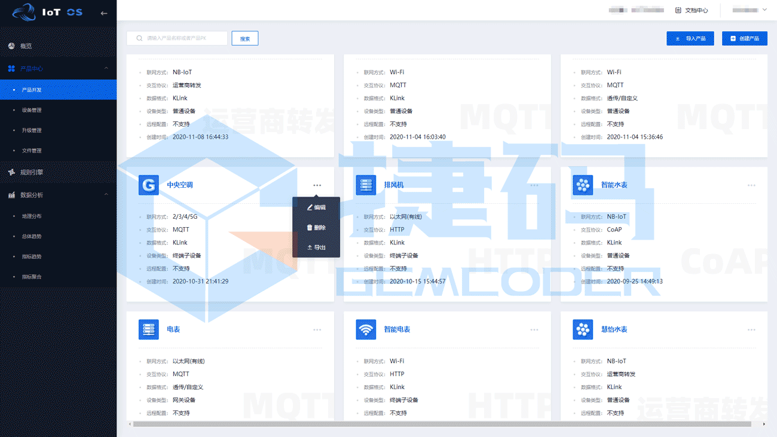
Task: Select 删除 from the context menu
Action: pos(316,228)
